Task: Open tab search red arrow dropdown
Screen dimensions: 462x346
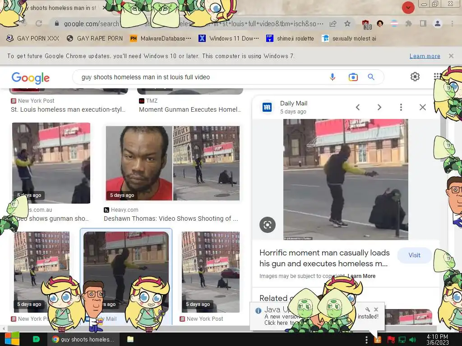Action: [x=408, y=8]
